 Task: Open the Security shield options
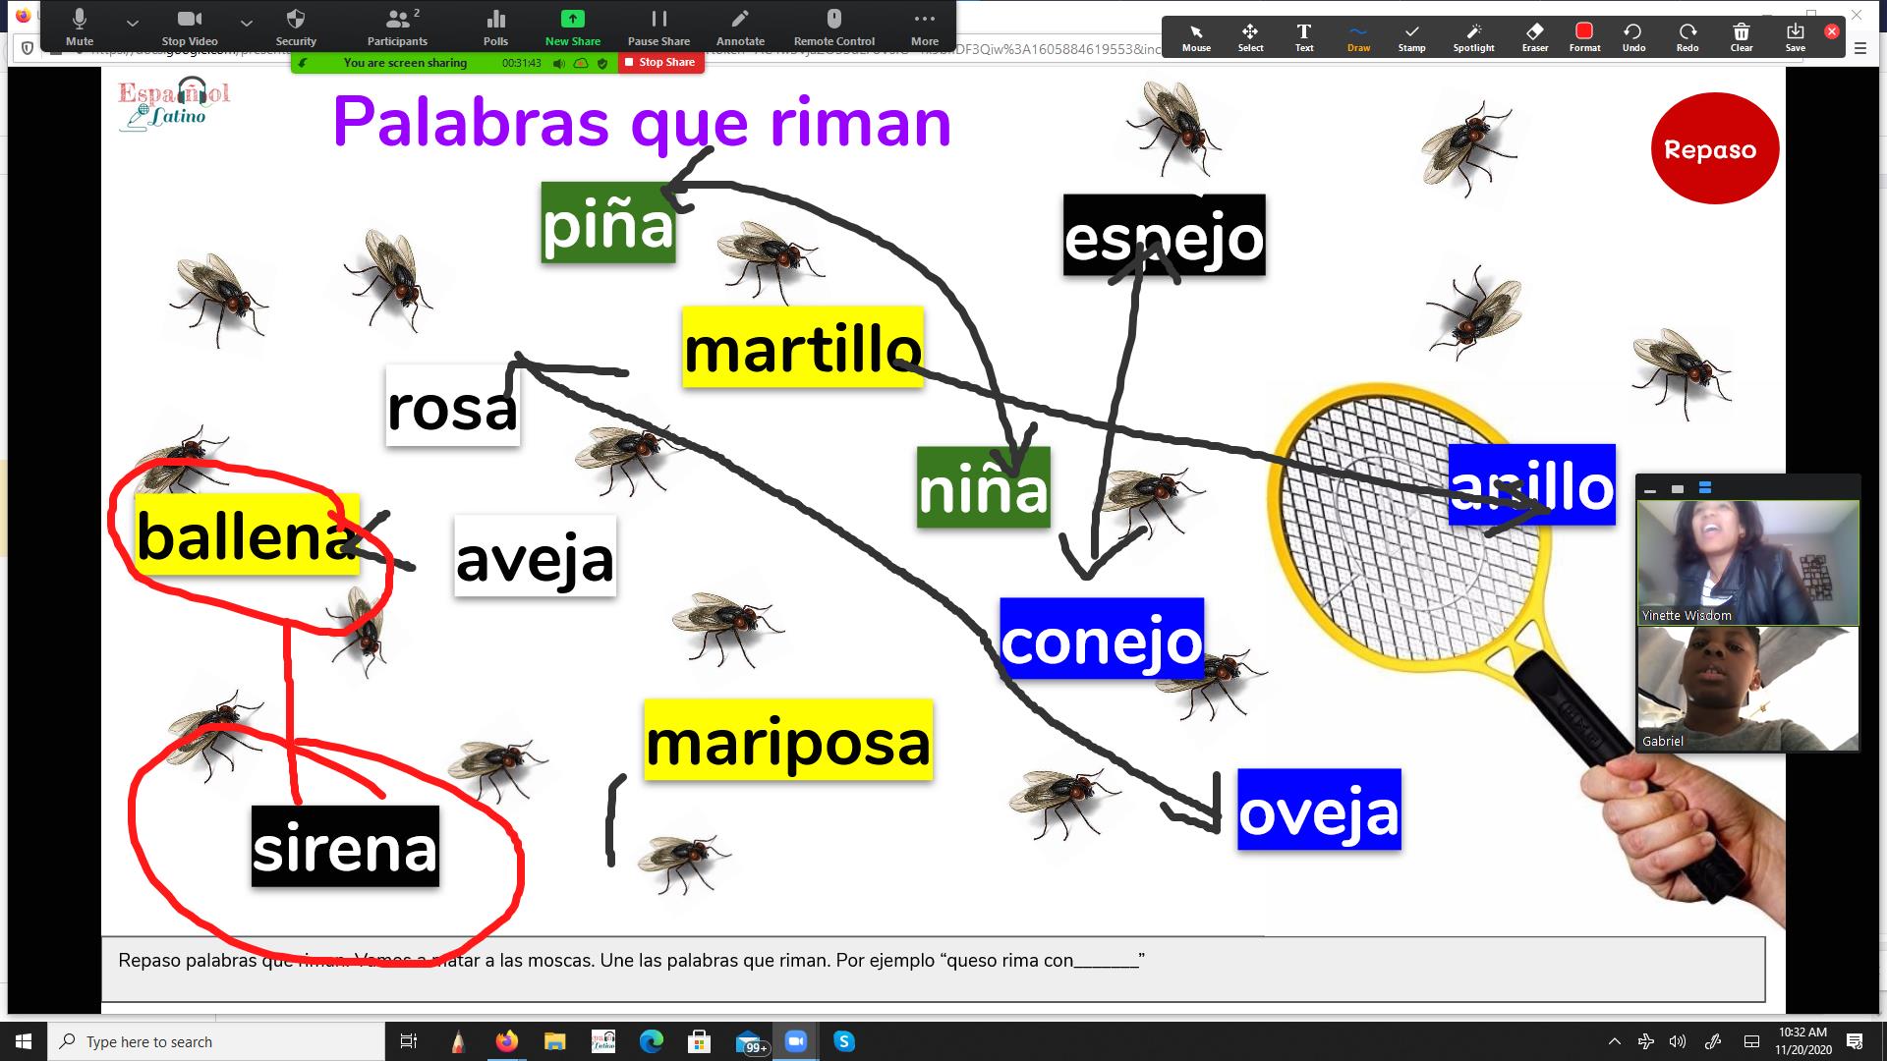tap(296, 27)
